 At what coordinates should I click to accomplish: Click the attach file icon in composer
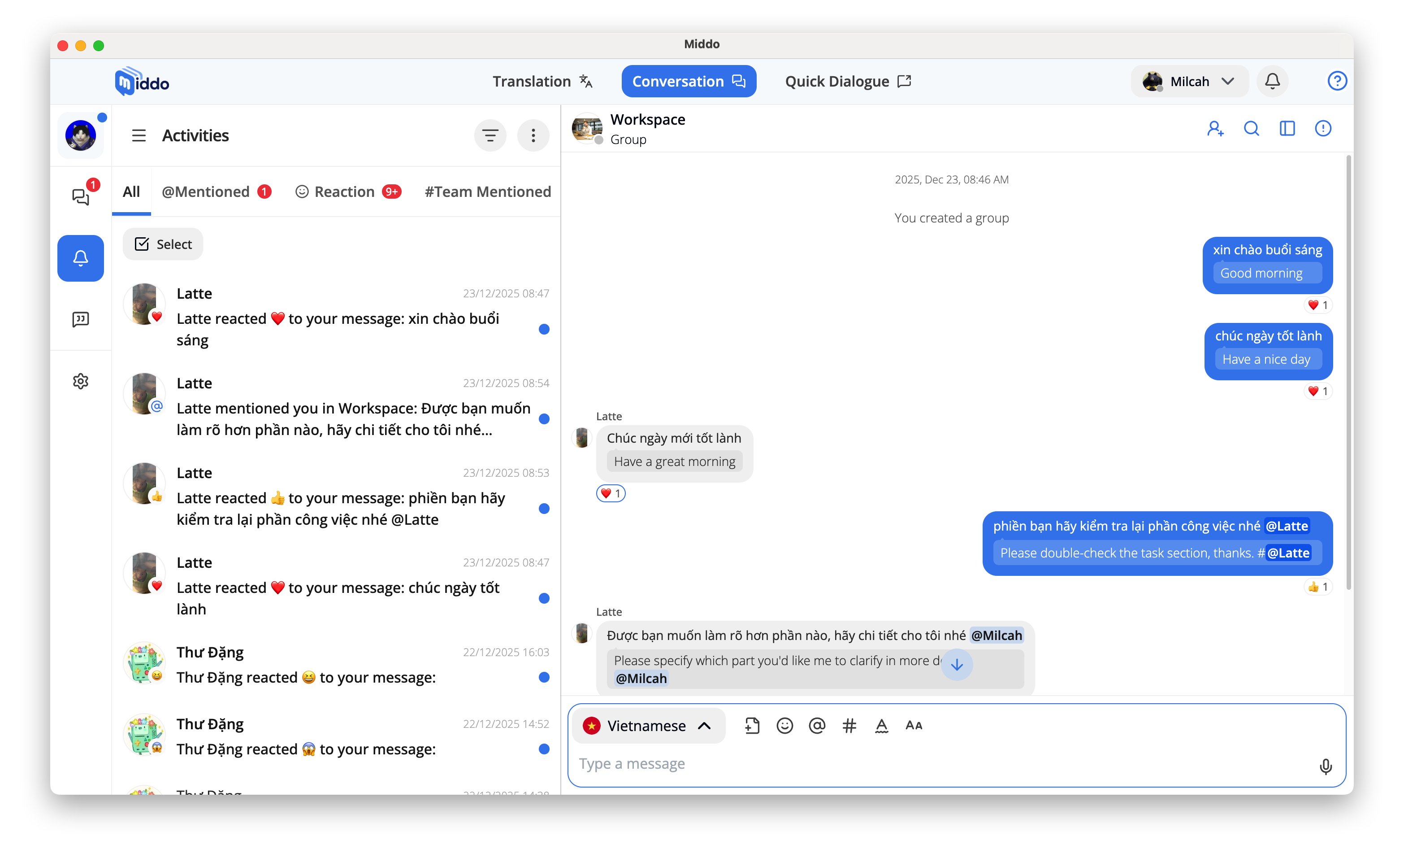click(x=752, y=726)
